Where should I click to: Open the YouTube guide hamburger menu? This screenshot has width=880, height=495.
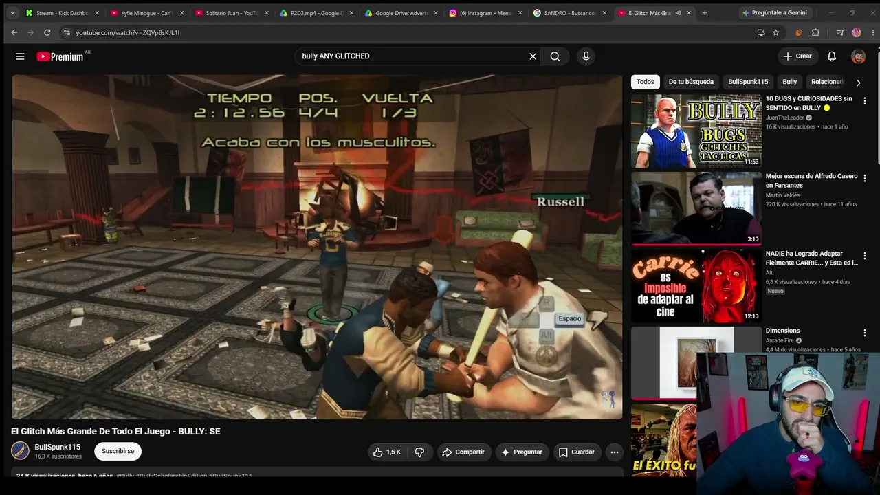(20, 56)
